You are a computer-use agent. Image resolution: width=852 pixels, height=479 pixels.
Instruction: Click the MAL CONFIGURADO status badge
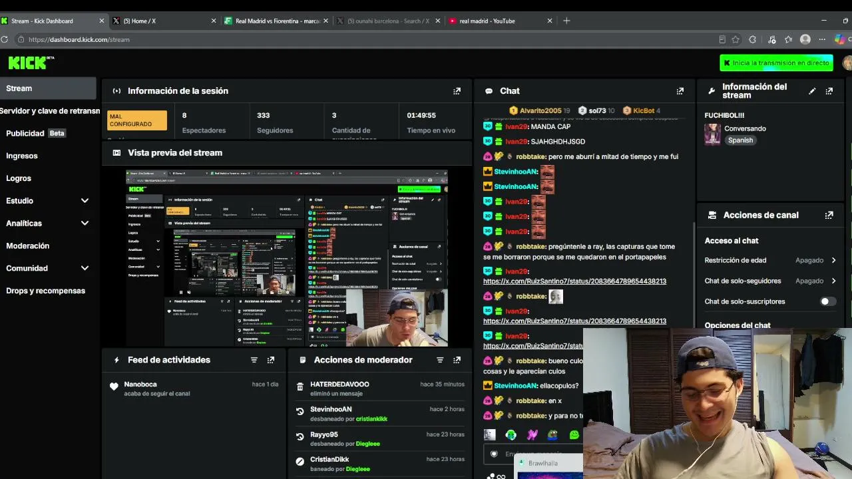(137, 120)
